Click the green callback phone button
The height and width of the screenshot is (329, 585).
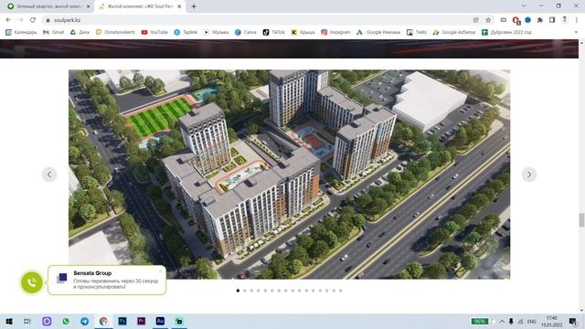click(32, 282)
